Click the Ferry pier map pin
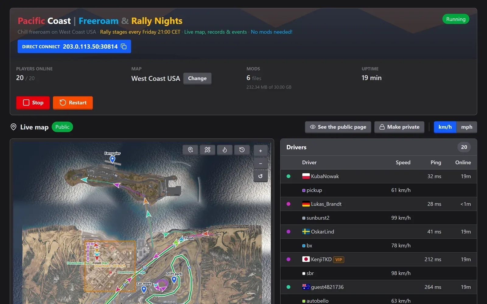 coord(112,159)
